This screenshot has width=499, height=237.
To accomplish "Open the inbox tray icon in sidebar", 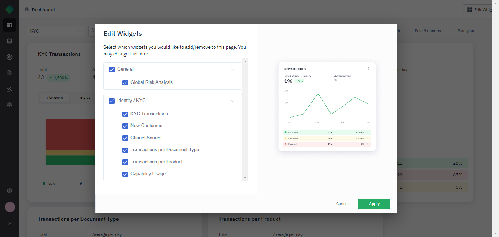I will [10, 41].
